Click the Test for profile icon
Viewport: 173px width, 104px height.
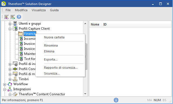[20, 59]
